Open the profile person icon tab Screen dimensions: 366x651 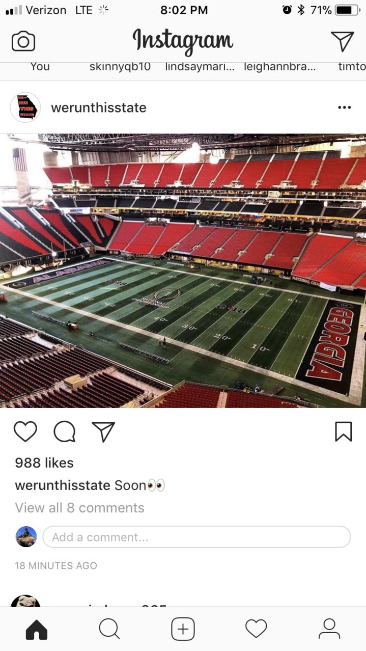click(329, 629)
